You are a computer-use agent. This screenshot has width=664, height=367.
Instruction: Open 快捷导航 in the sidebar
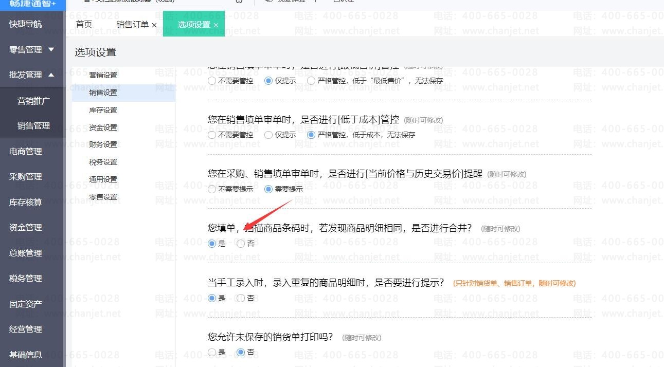pyautogui.click(x=26, y=24)
